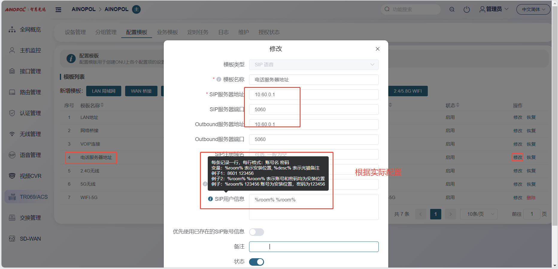Image resolution: width=558 pixels, height=269 pixels.
Task: Open the 10条/页 page size dropdown
Action: tap(478, 214)
